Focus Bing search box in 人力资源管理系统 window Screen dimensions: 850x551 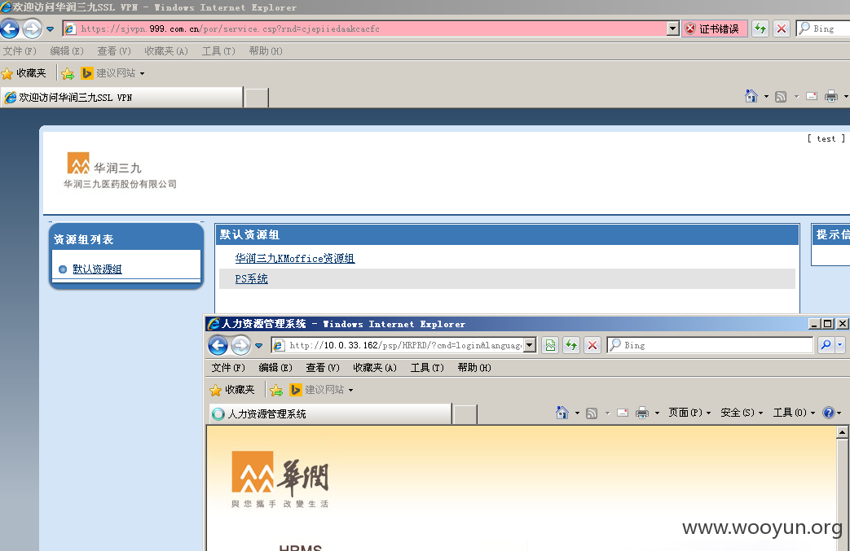[710, 345]
